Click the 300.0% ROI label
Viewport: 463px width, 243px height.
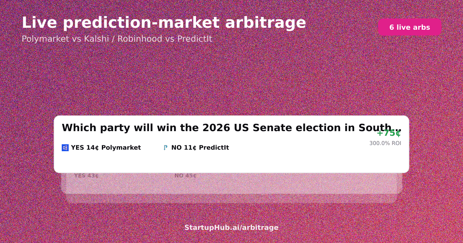385,143
